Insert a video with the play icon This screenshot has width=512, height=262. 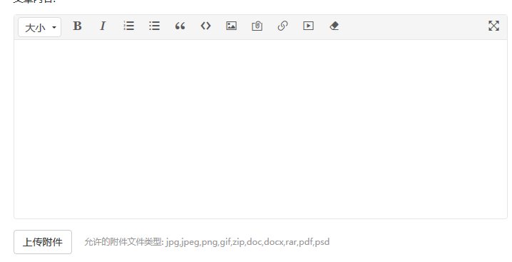[308, 26]
